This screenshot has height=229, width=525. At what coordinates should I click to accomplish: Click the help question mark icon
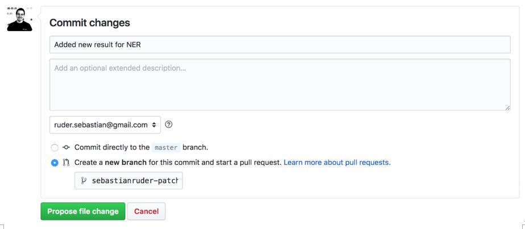(169, 125)
